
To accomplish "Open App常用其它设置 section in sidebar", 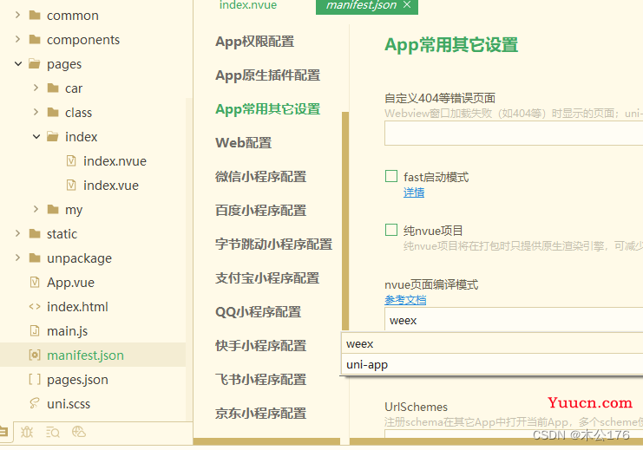I will point(268,109).
